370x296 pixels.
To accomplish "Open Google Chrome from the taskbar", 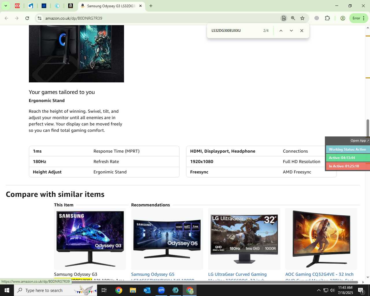I will [119, 290].
